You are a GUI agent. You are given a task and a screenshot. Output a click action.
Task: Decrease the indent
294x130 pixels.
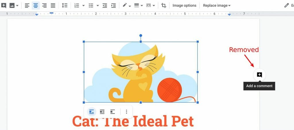pyautogui.click(x=105, y=5)
